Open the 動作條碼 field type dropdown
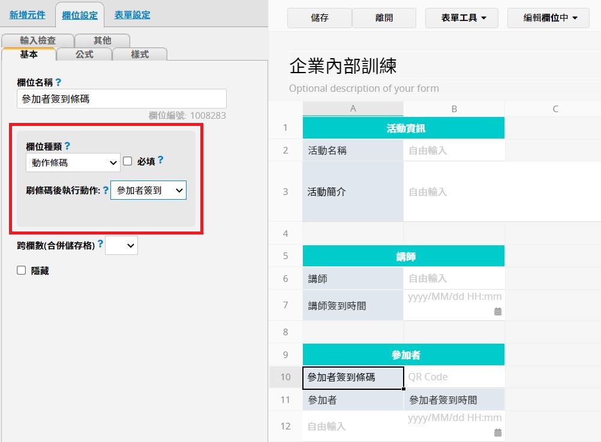601x442 pixels. (x=73, y=162)
